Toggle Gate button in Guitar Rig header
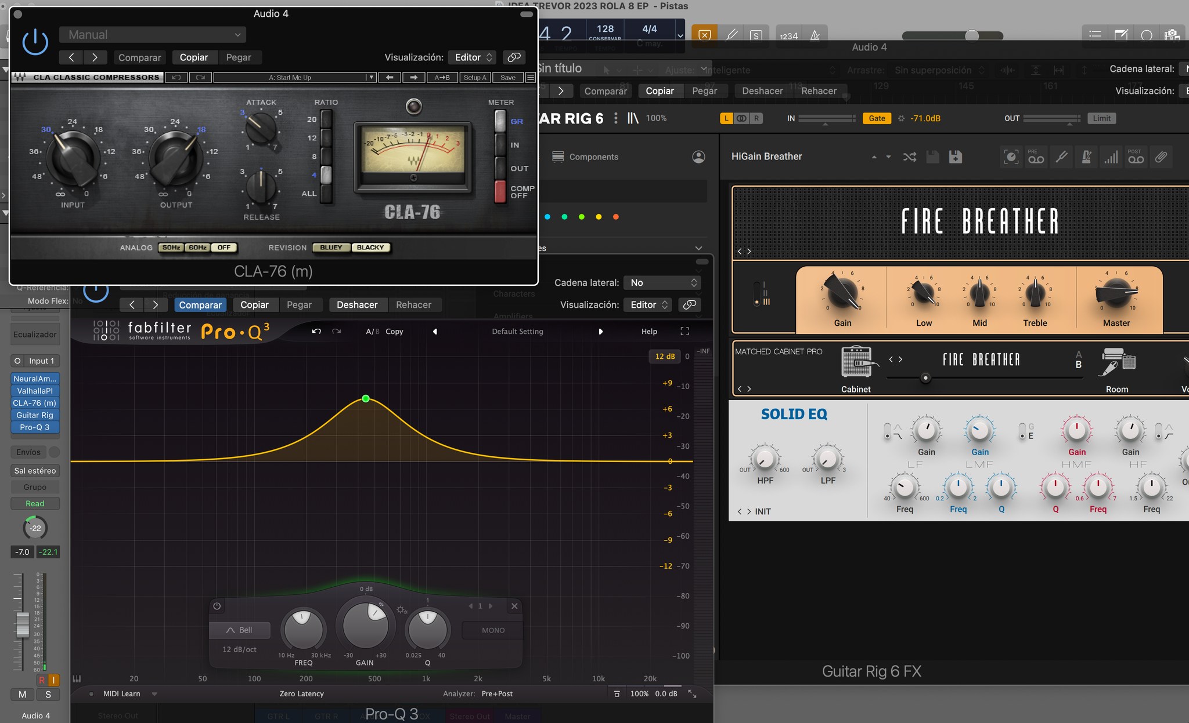 (x=877, y=118)
